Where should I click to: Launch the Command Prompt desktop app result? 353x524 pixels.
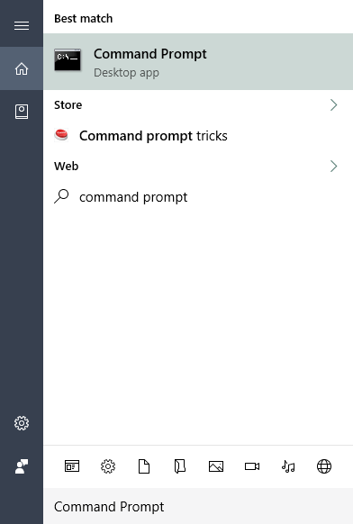click(198, 61)
